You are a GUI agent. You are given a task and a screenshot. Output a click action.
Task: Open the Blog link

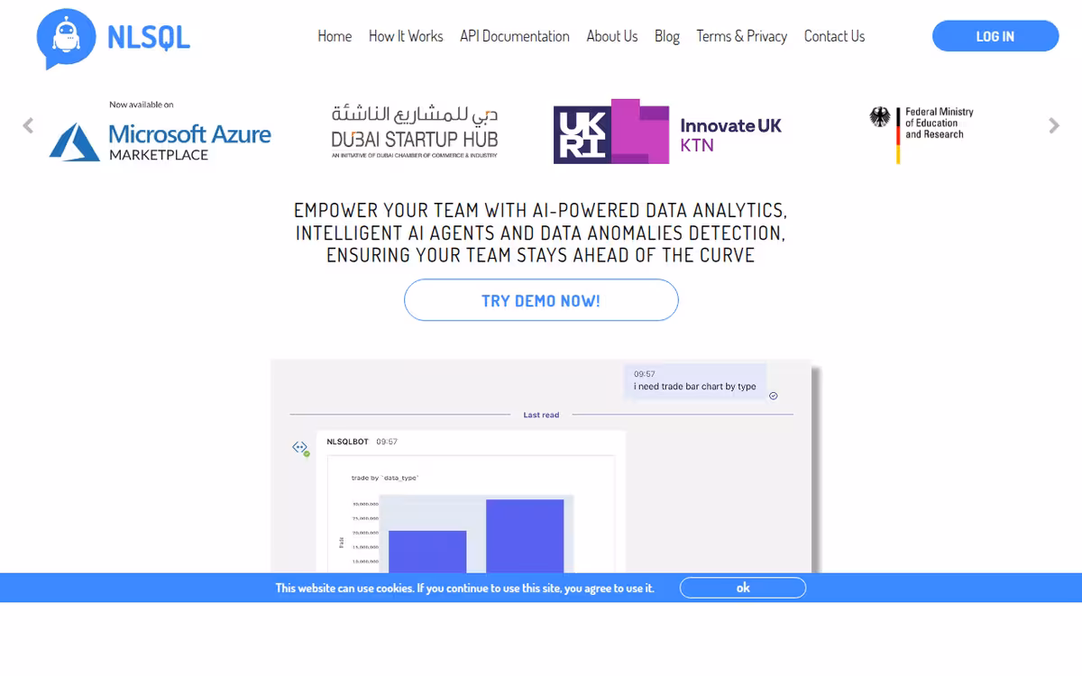pyautogui.click(x=667, y=36)
